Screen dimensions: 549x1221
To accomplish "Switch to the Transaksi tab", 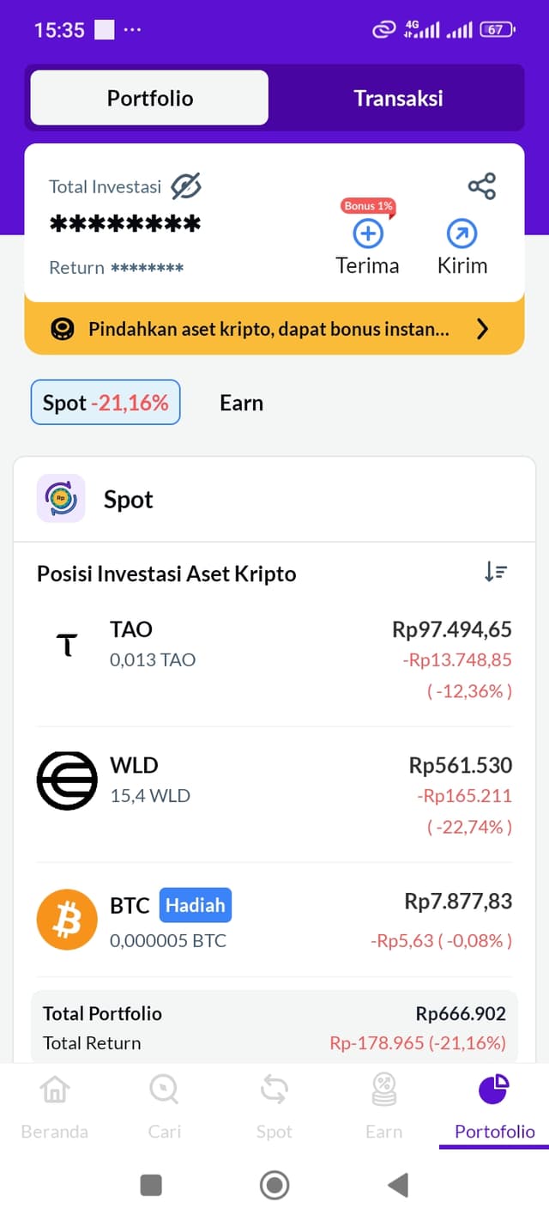I will (398, 98).
